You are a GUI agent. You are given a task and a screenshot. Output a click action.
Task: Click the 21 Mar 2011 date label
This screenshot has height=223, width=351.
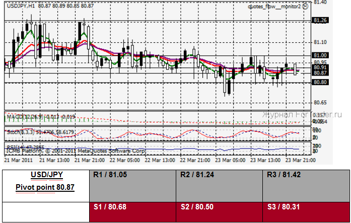click(x=18, y=160)
